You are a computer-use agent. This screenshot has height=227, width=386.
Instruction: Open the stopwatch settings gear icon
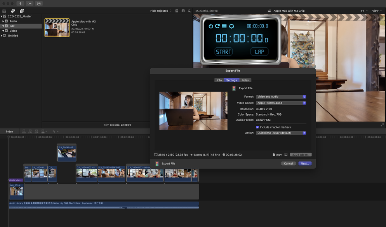click(231, 26)
